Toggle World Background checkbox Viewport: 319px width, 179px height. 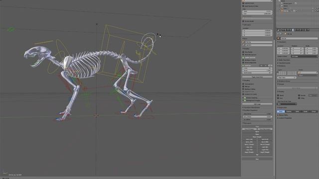243,55
